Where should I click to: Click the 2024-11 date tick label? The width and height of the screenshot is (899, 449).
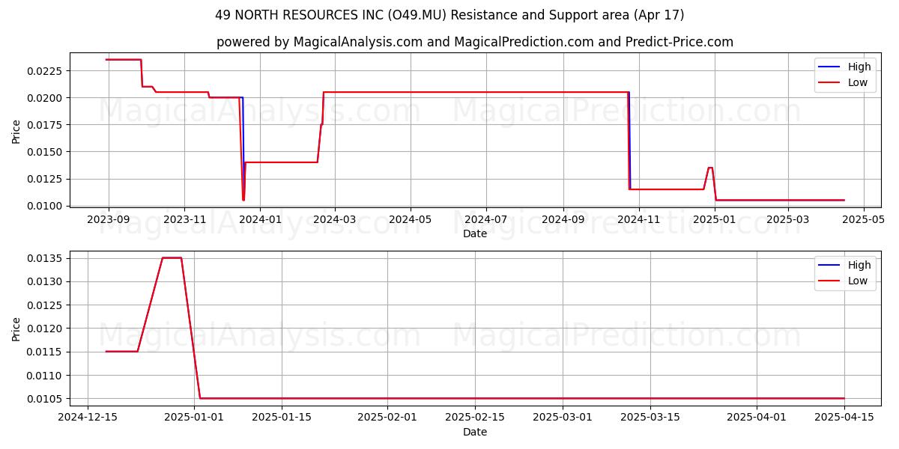(x=639, y=219)
